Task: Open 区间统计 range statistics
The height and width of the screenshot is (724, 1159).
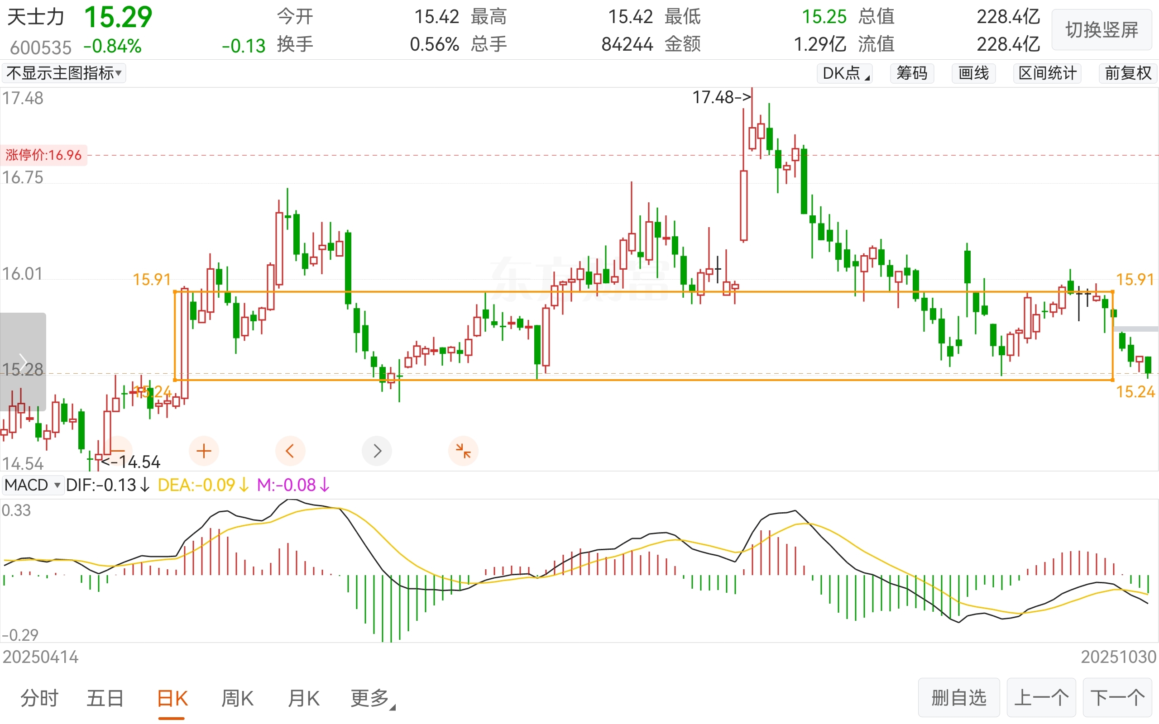Action: click(x=1047, y=73)
